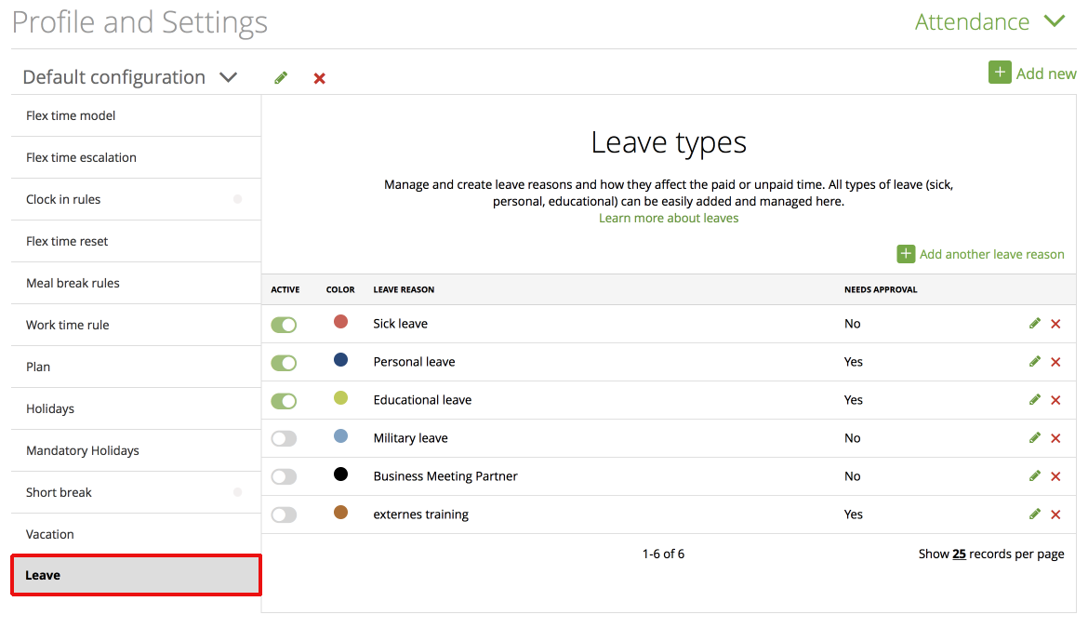Click the pencil edit icon next to Default configuration
Screen dimensions: 1088x628
point(281,77)
